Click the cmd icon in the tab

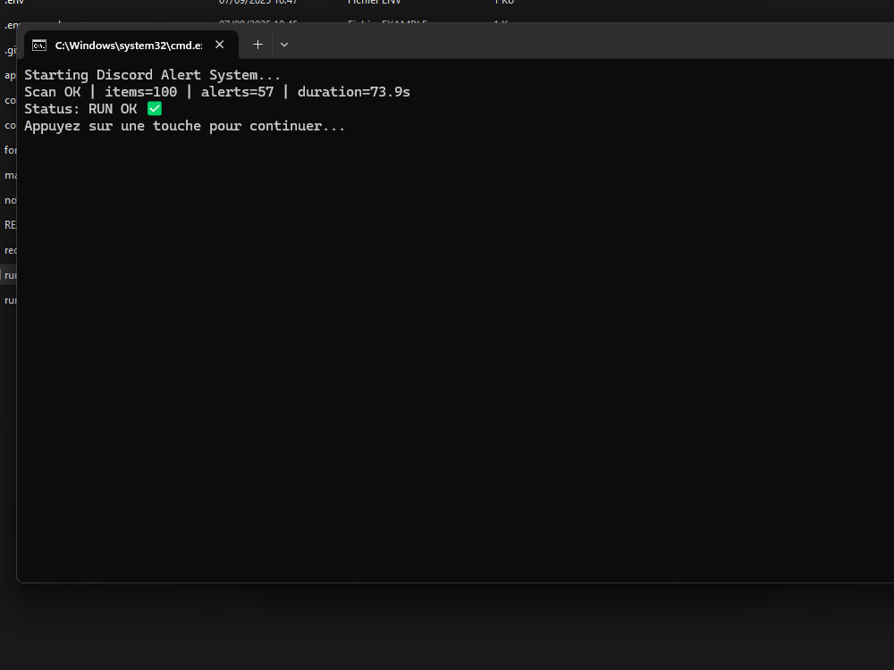pyautogui.click(x=39, y=45)
